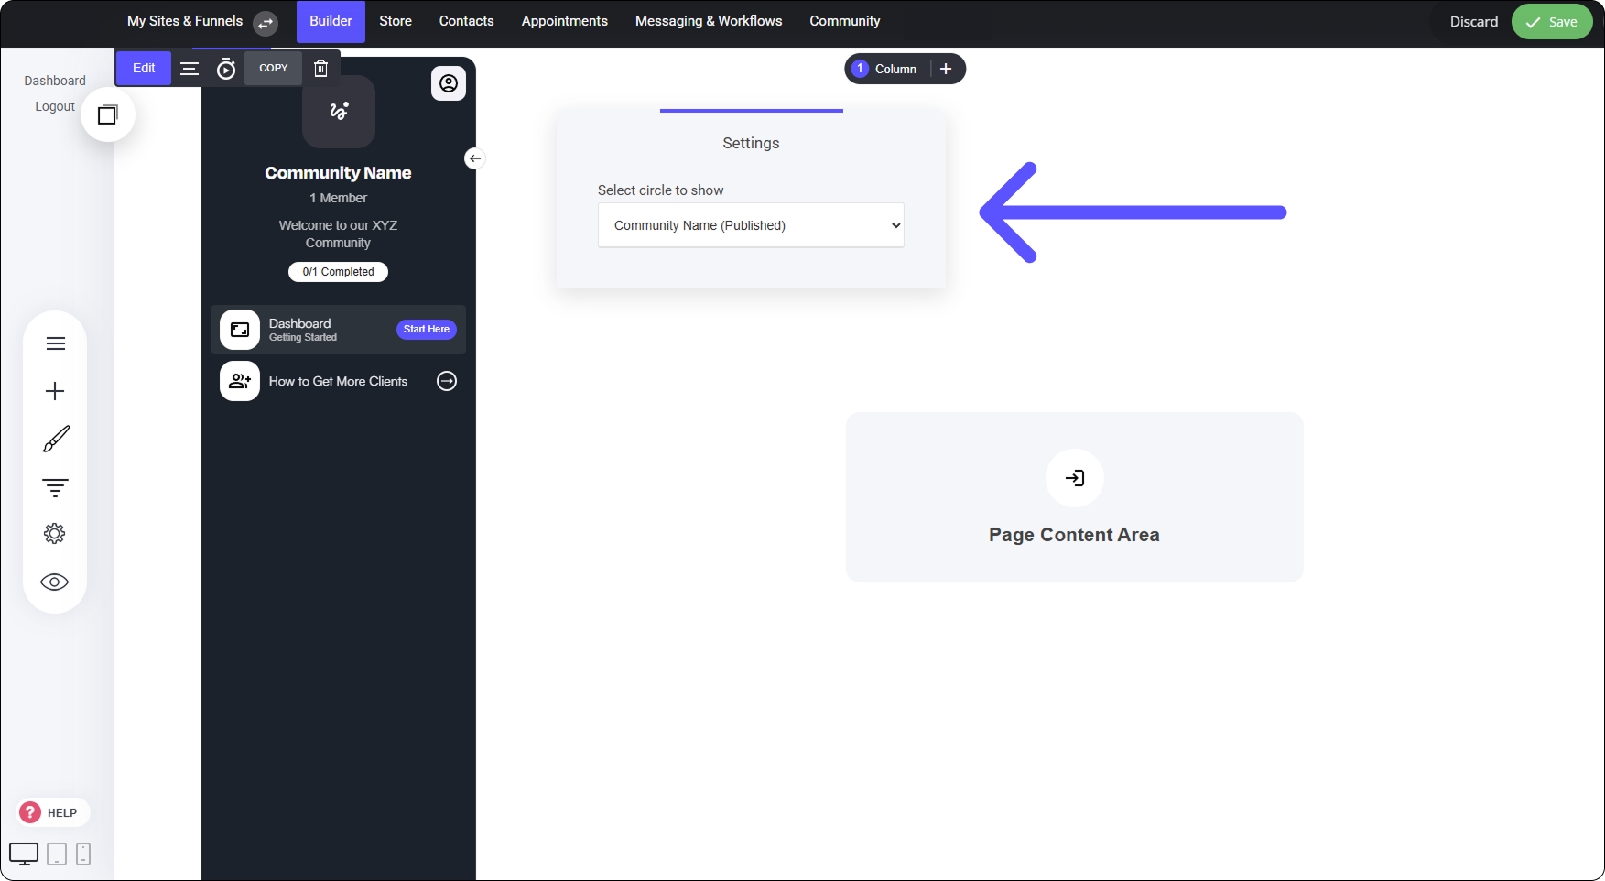Viewport: 1605px width, 881px height.
Task: Open the filter lines icon in left toolbar
Action: pos(55,487)
